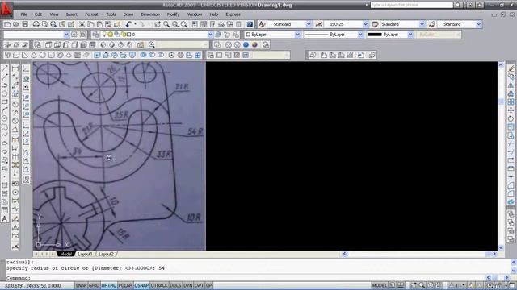Select the Move tool in the Modify toolbar

(511, 110)
